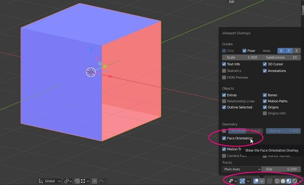Disable the Face Orientation checkbox
Screen dimensions: 304x185
[x=224, y=138]
